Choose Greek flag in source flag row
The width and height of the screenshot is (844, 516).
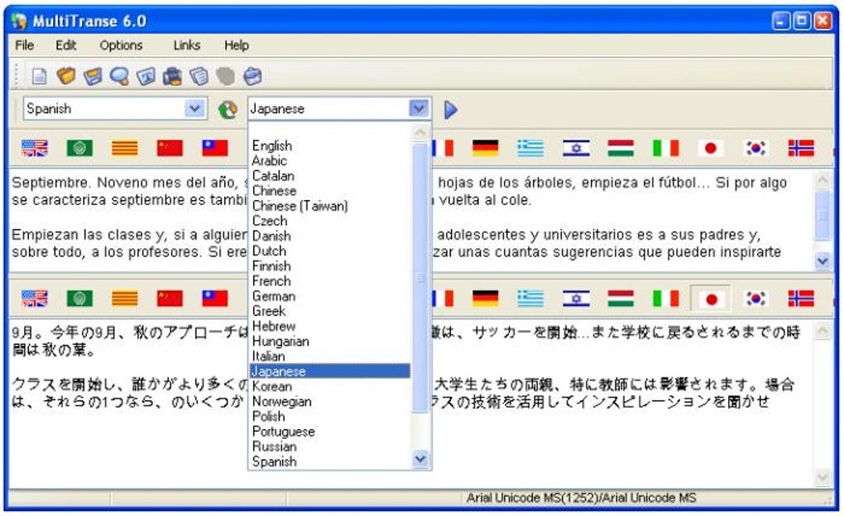[530, 147]
